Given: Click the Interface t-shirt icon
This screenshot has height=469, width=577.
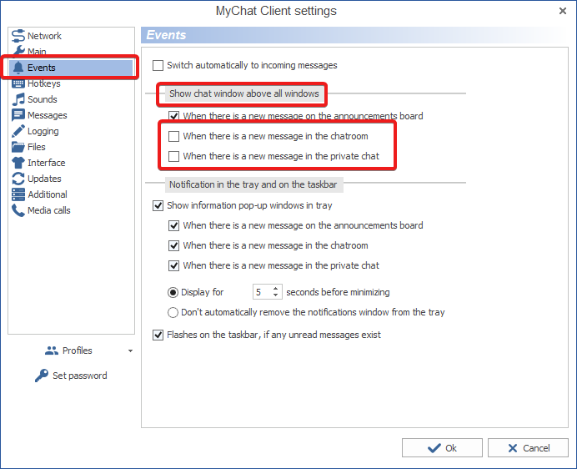Looking at the screenshot, I should tap(18, 163).
